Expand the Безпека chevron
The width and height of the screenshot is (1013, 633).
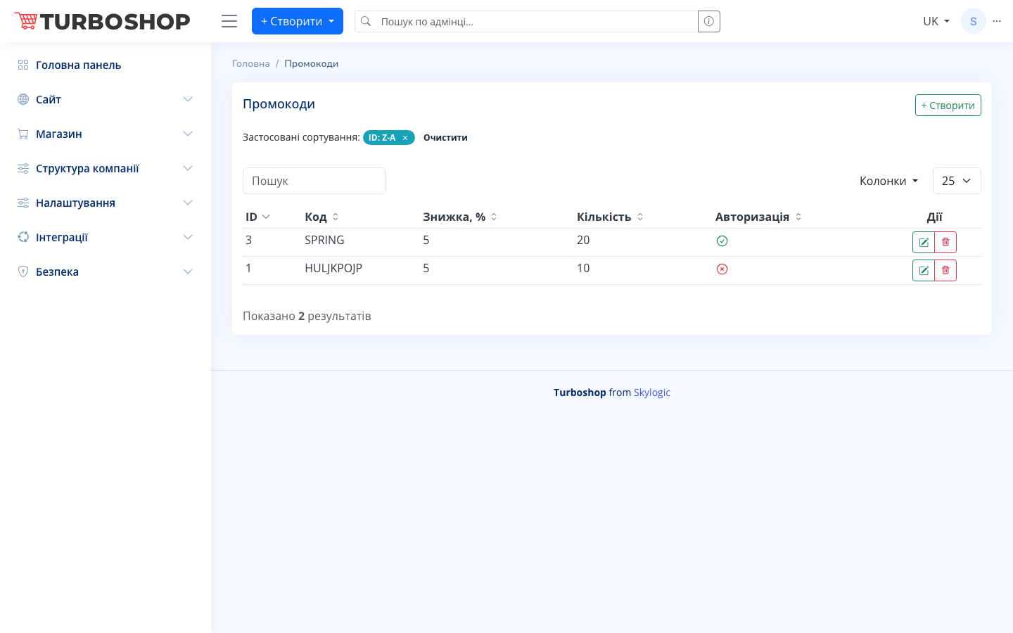tap(188, 271)
